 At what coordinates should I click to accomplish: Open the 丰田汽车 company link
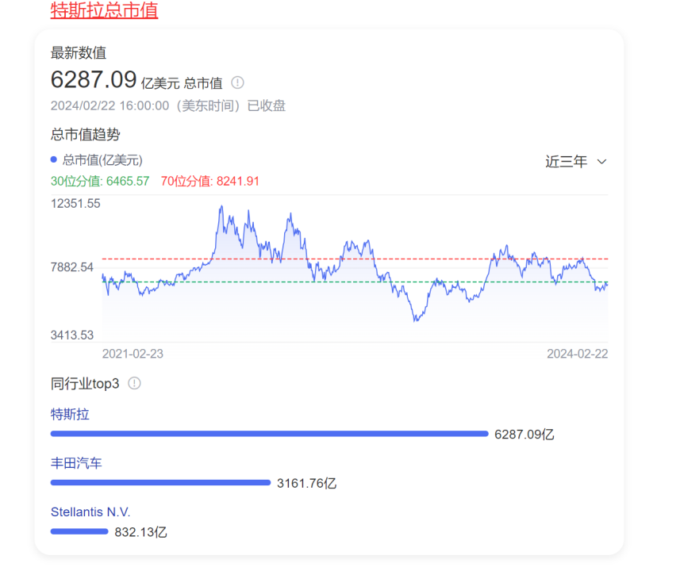click(x=76, y=463)
